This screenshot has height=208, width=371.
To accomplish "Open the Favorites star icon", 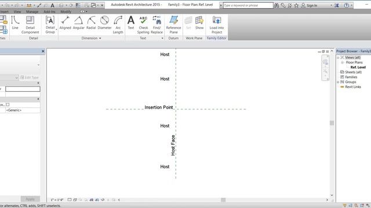I will coord(296,5).
